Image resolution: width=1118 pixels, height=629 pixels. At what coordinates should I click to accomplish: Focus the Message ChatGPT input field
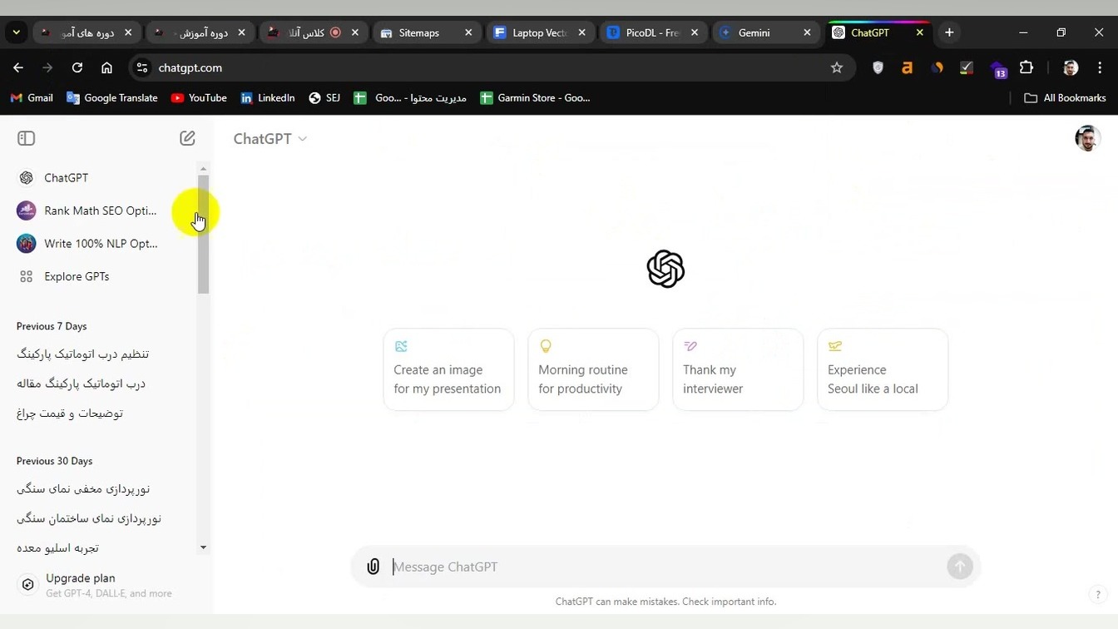[665, 567]
